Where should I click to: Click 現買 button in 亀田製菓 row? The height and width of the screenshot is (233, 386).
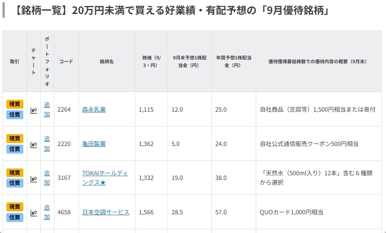[x=15, y=138]
